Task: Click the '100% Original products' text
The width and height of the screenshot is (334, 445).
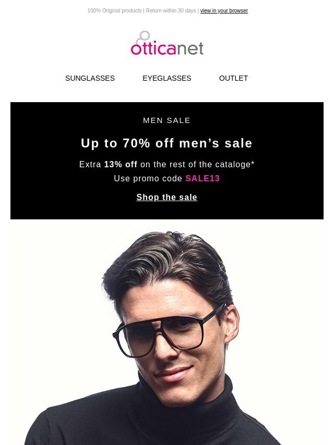Action: [114, 10]
